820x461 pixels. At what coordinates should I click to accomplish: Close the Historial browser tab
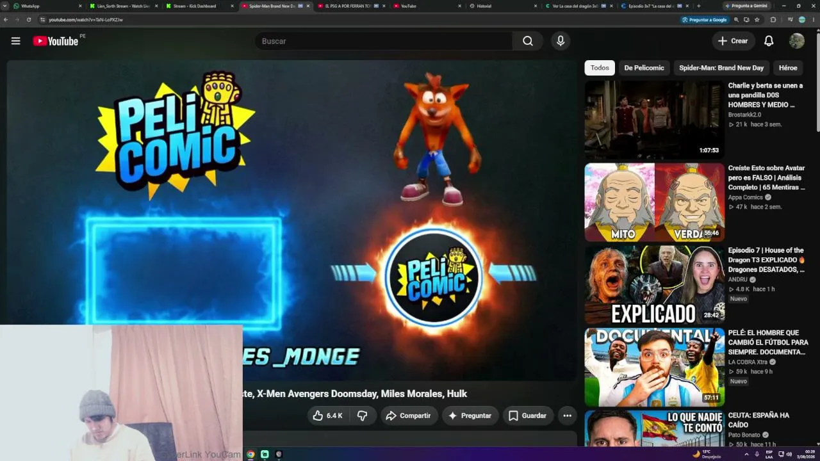click(x=536, y=6)
